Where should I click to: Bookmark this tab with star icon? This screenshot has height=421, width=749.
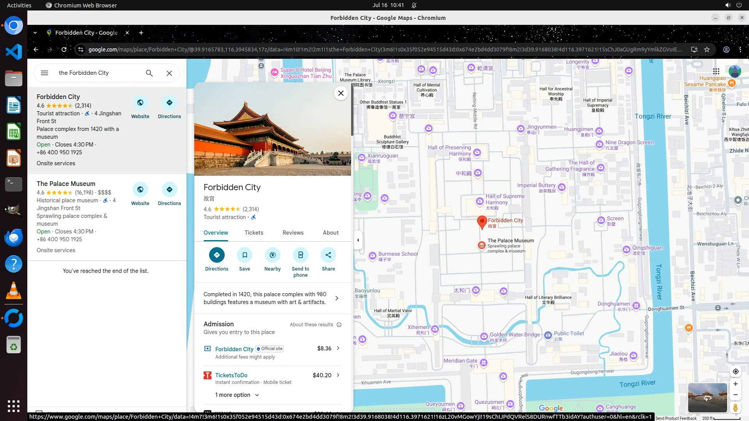707,50
